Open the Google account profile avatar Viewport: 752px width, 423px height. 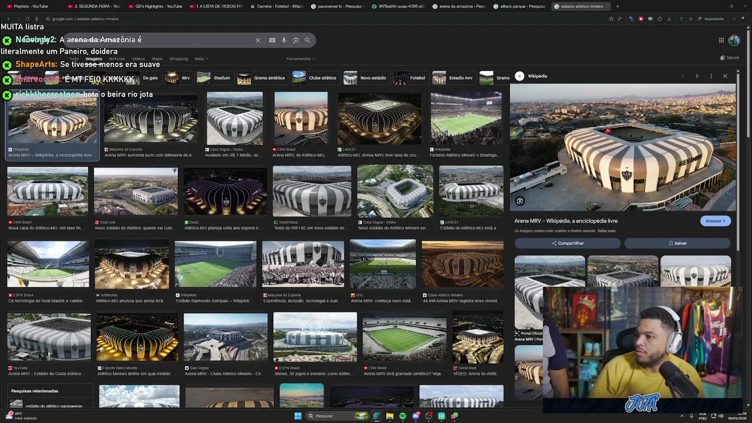point(734,40)
